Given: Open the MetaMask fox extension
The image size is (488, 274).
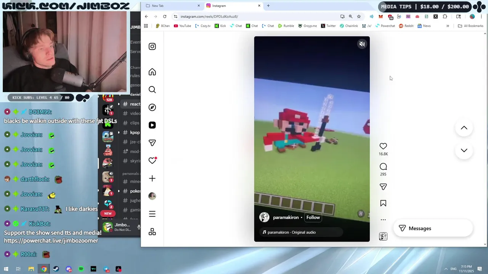Looking at the screenshot, I should [380, 16].
